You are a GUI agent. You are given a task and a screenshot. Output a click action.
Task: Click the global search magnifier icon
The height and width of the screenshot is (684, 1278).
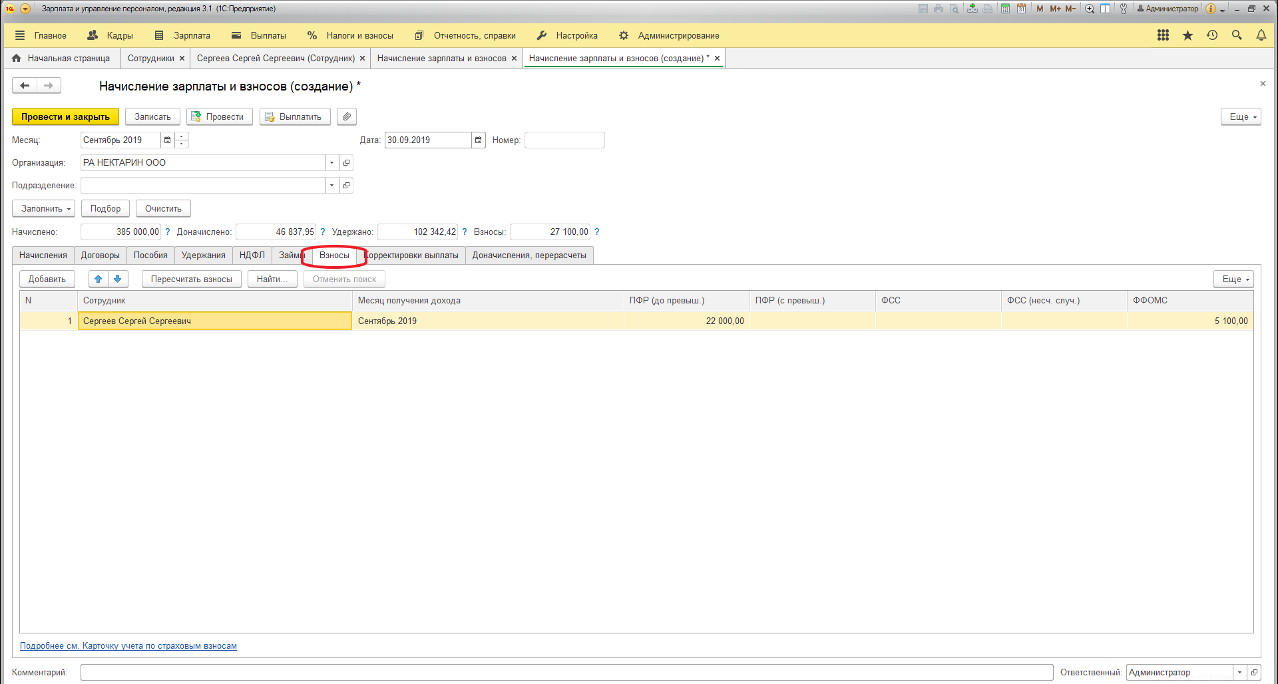pos(1237,35)
